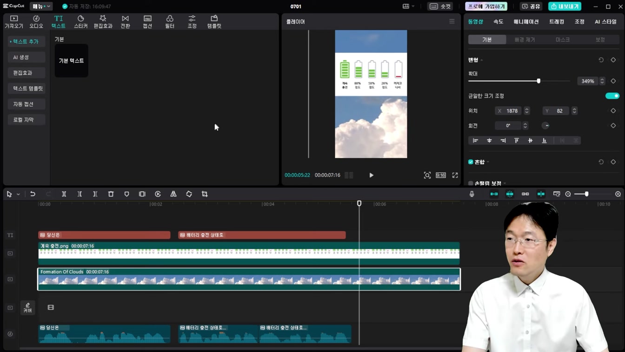
Task: Select the 마스크 sub-tab
Action: (x=562, y=40)
